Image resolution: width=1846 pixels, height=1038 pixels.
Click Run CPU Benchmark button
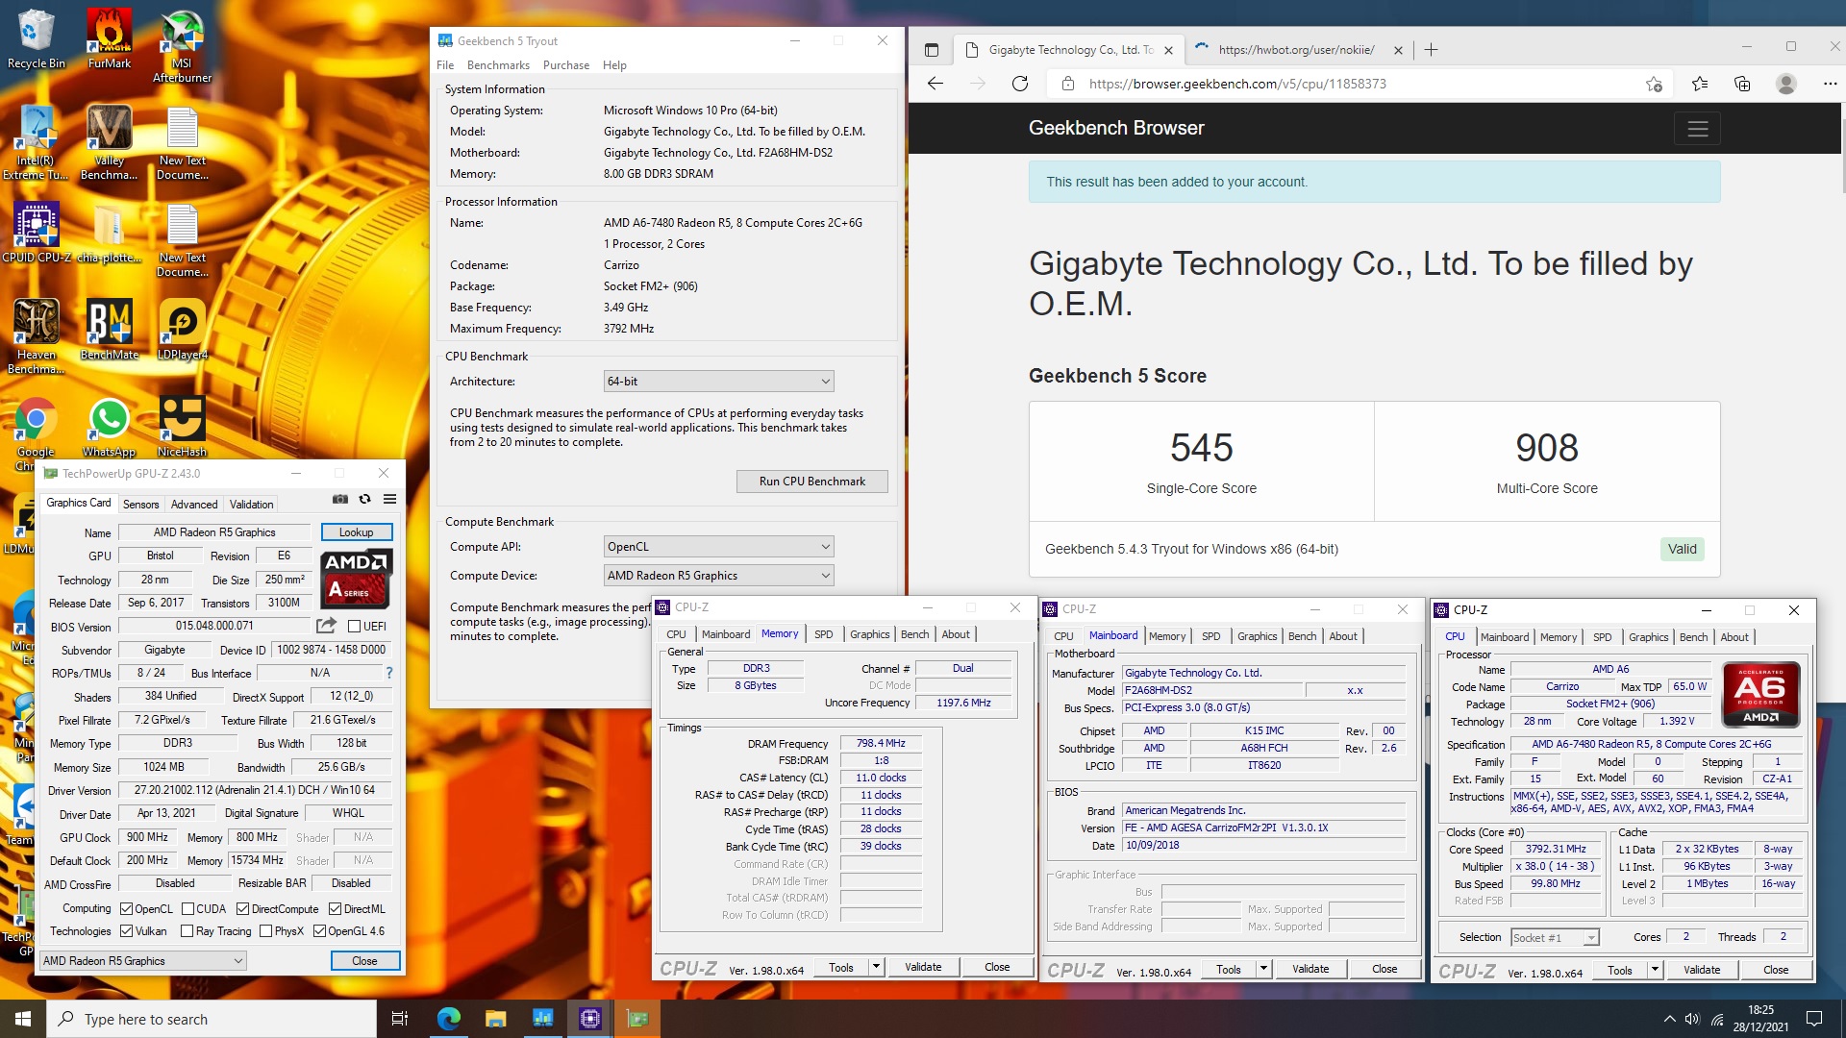click(x=812, y=482)
